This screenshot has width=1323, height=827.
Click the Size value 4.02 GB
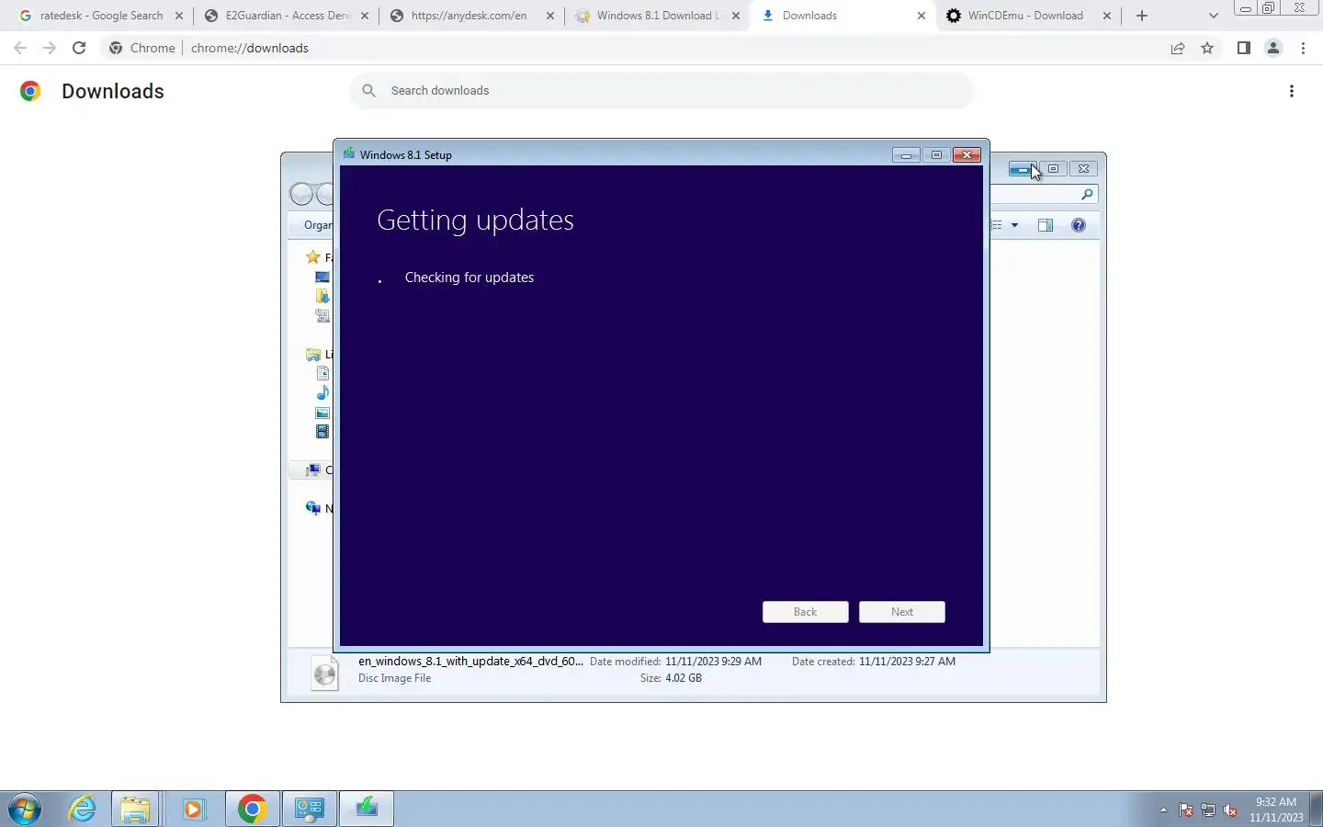pyautogui.click(x=684, y=678)
